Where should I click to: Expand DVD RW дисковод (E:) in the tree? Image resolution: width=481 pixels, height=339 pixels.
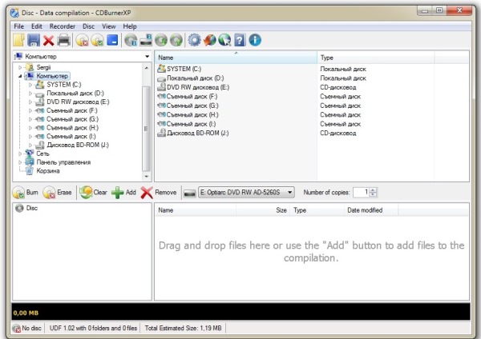[30, 102]
